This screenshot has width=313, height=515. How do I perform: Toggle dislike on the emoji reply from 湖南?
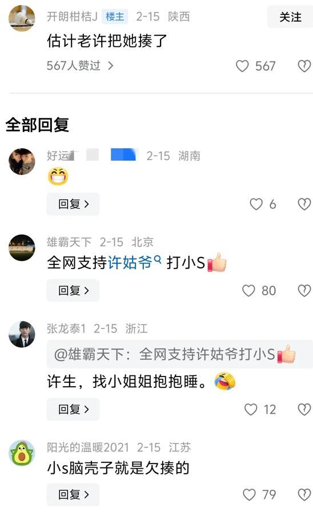pyautogui.click(x=304, y=204)
